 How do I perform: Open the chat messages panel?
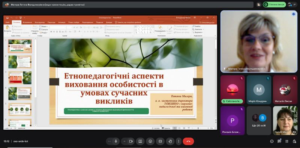click(x=279, y=141)
